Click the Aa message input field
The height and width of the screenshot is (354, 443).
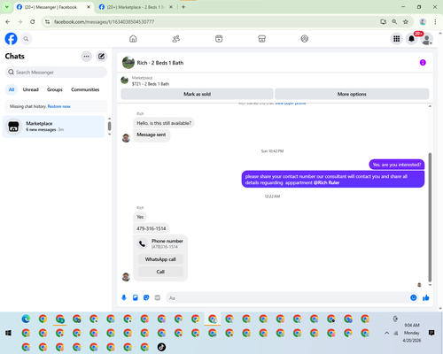(x=288, y=298)
